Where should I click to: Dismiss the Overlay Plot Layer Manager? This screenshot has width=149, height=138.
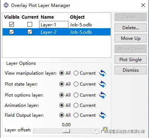point(131,70)
